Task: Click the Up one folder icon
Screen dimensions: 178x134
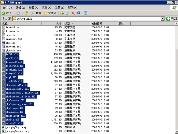Action: 26,13
